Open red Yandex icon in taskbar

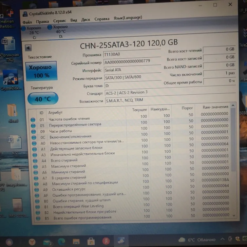click(106, 241)
